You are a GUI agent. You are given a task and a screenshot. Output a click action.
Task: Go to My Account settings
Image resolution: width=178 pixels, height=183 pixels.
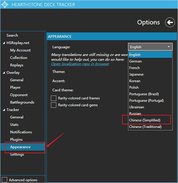pyautogui.click(x=20, y=50)
